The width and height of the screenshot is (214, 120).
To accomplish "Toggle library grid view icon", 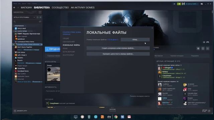I will 40,12.
